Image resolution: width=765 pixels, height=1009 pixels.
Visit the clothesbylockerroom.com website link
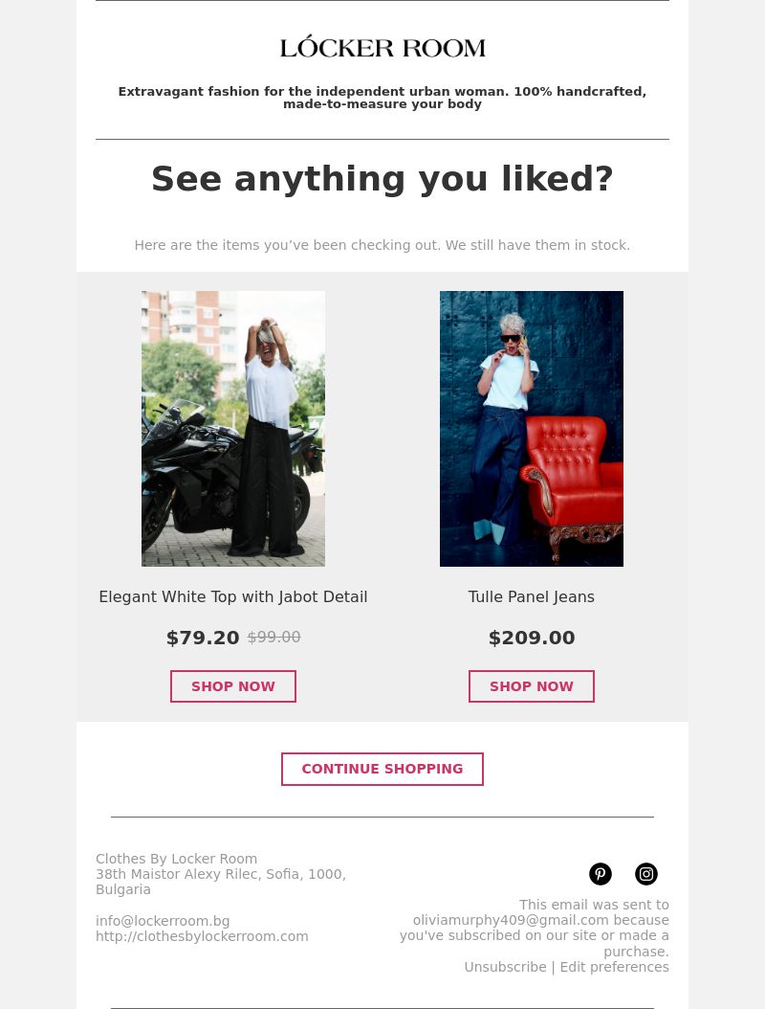[x=202, y=936]
